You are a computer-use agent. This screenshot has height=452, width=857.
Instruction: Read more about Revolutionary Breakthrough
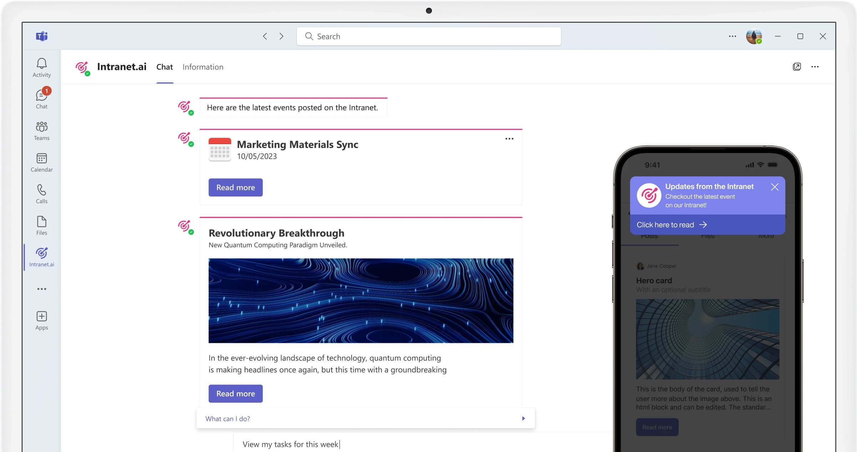coord(236,393)
